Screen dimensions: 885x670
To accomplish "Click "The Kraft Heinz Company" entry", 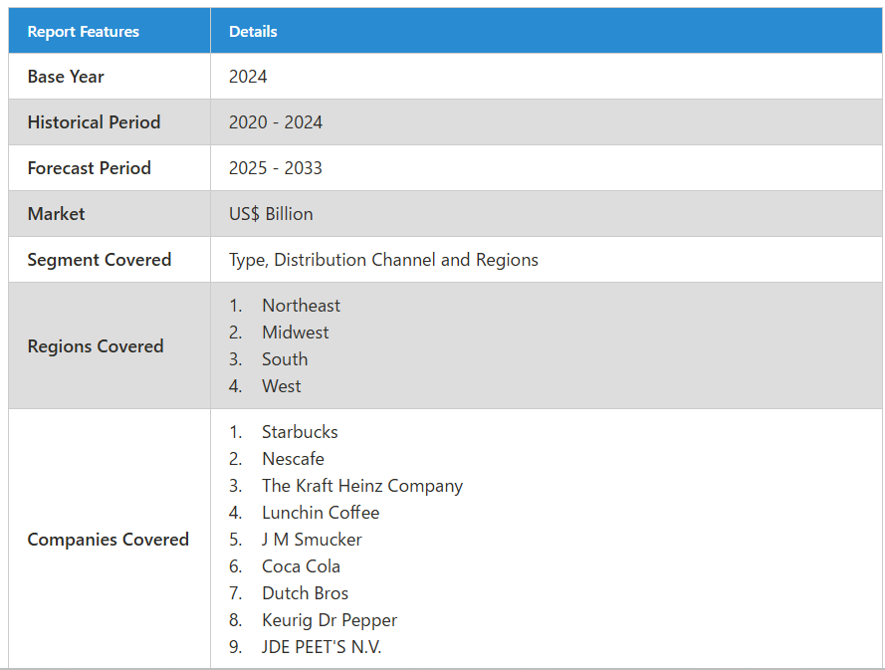I will coord(362,486).
